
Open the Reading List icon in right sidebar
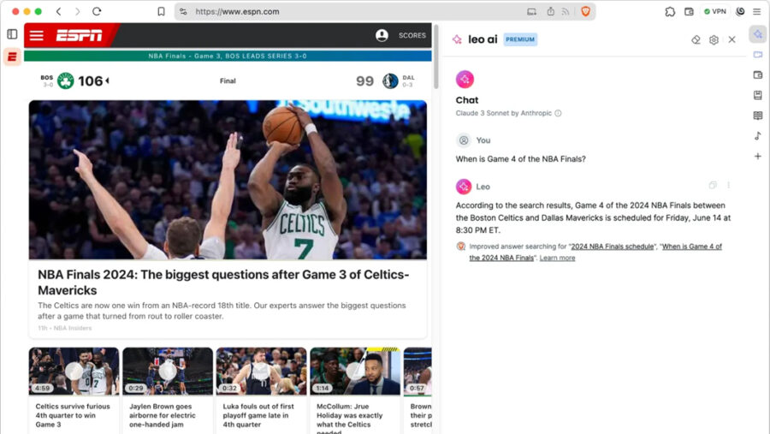(758, 116)
